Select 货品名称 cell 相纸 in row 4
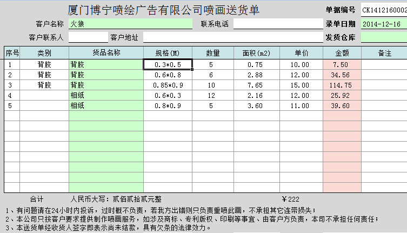 106,95
